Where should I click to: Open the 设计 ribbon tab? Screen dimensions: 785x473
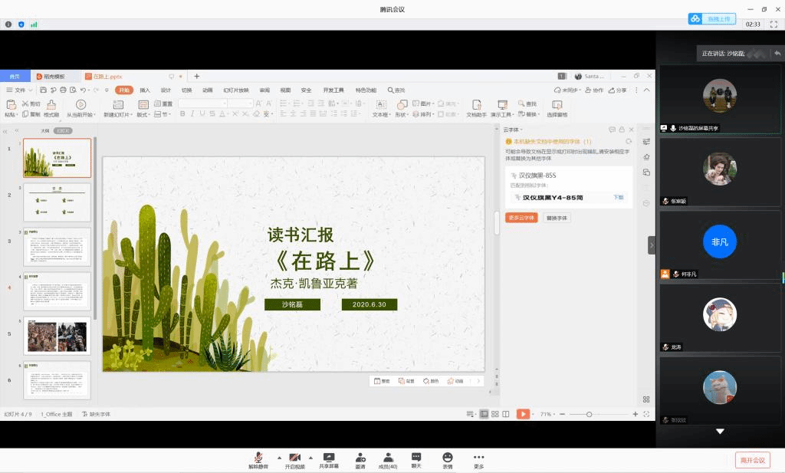tap(166, 90)
